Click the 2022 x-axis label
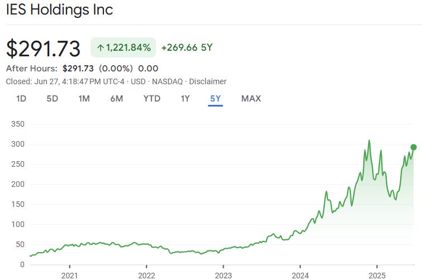Screen dimensions: 422x280 pos(146,276)
